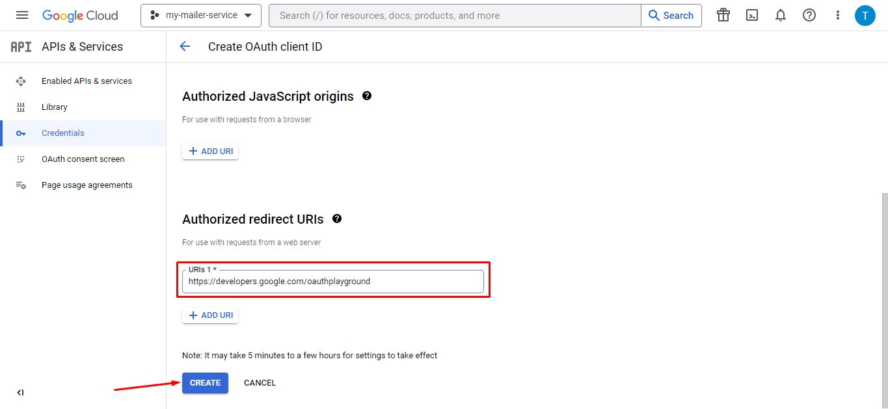Open the more options three-dot menu
888x409 pixels.
coord(837,15)
